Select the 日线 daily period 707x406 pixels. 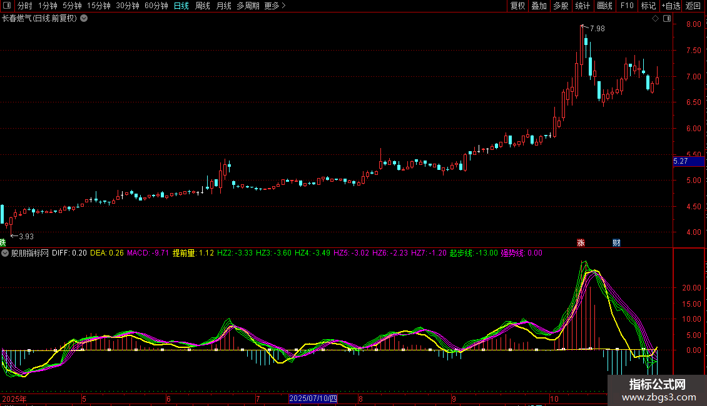pos(181,6)
